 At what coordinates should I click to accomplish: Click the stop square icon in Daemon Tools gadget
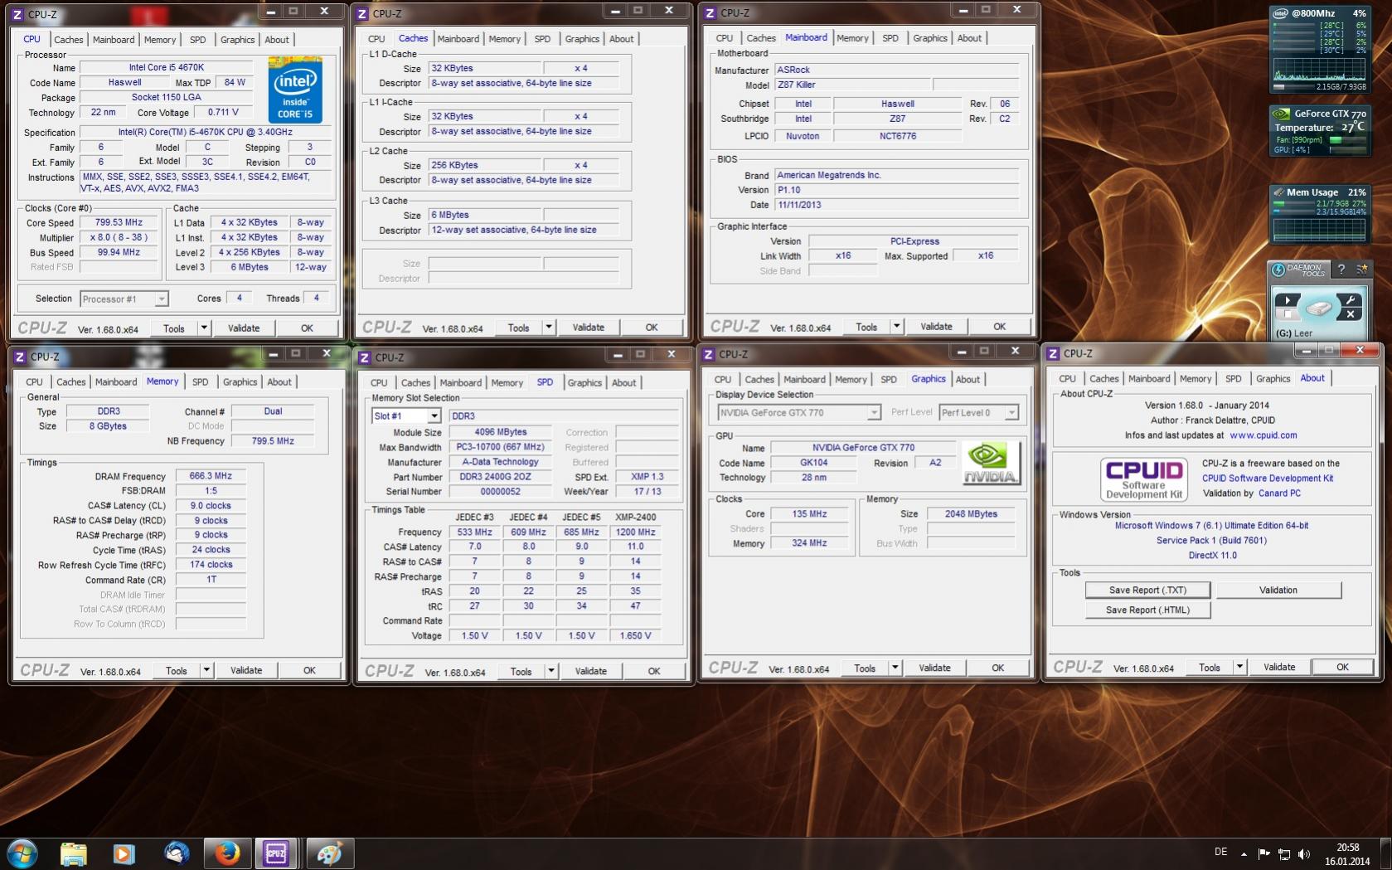[x=1288, y=314]
